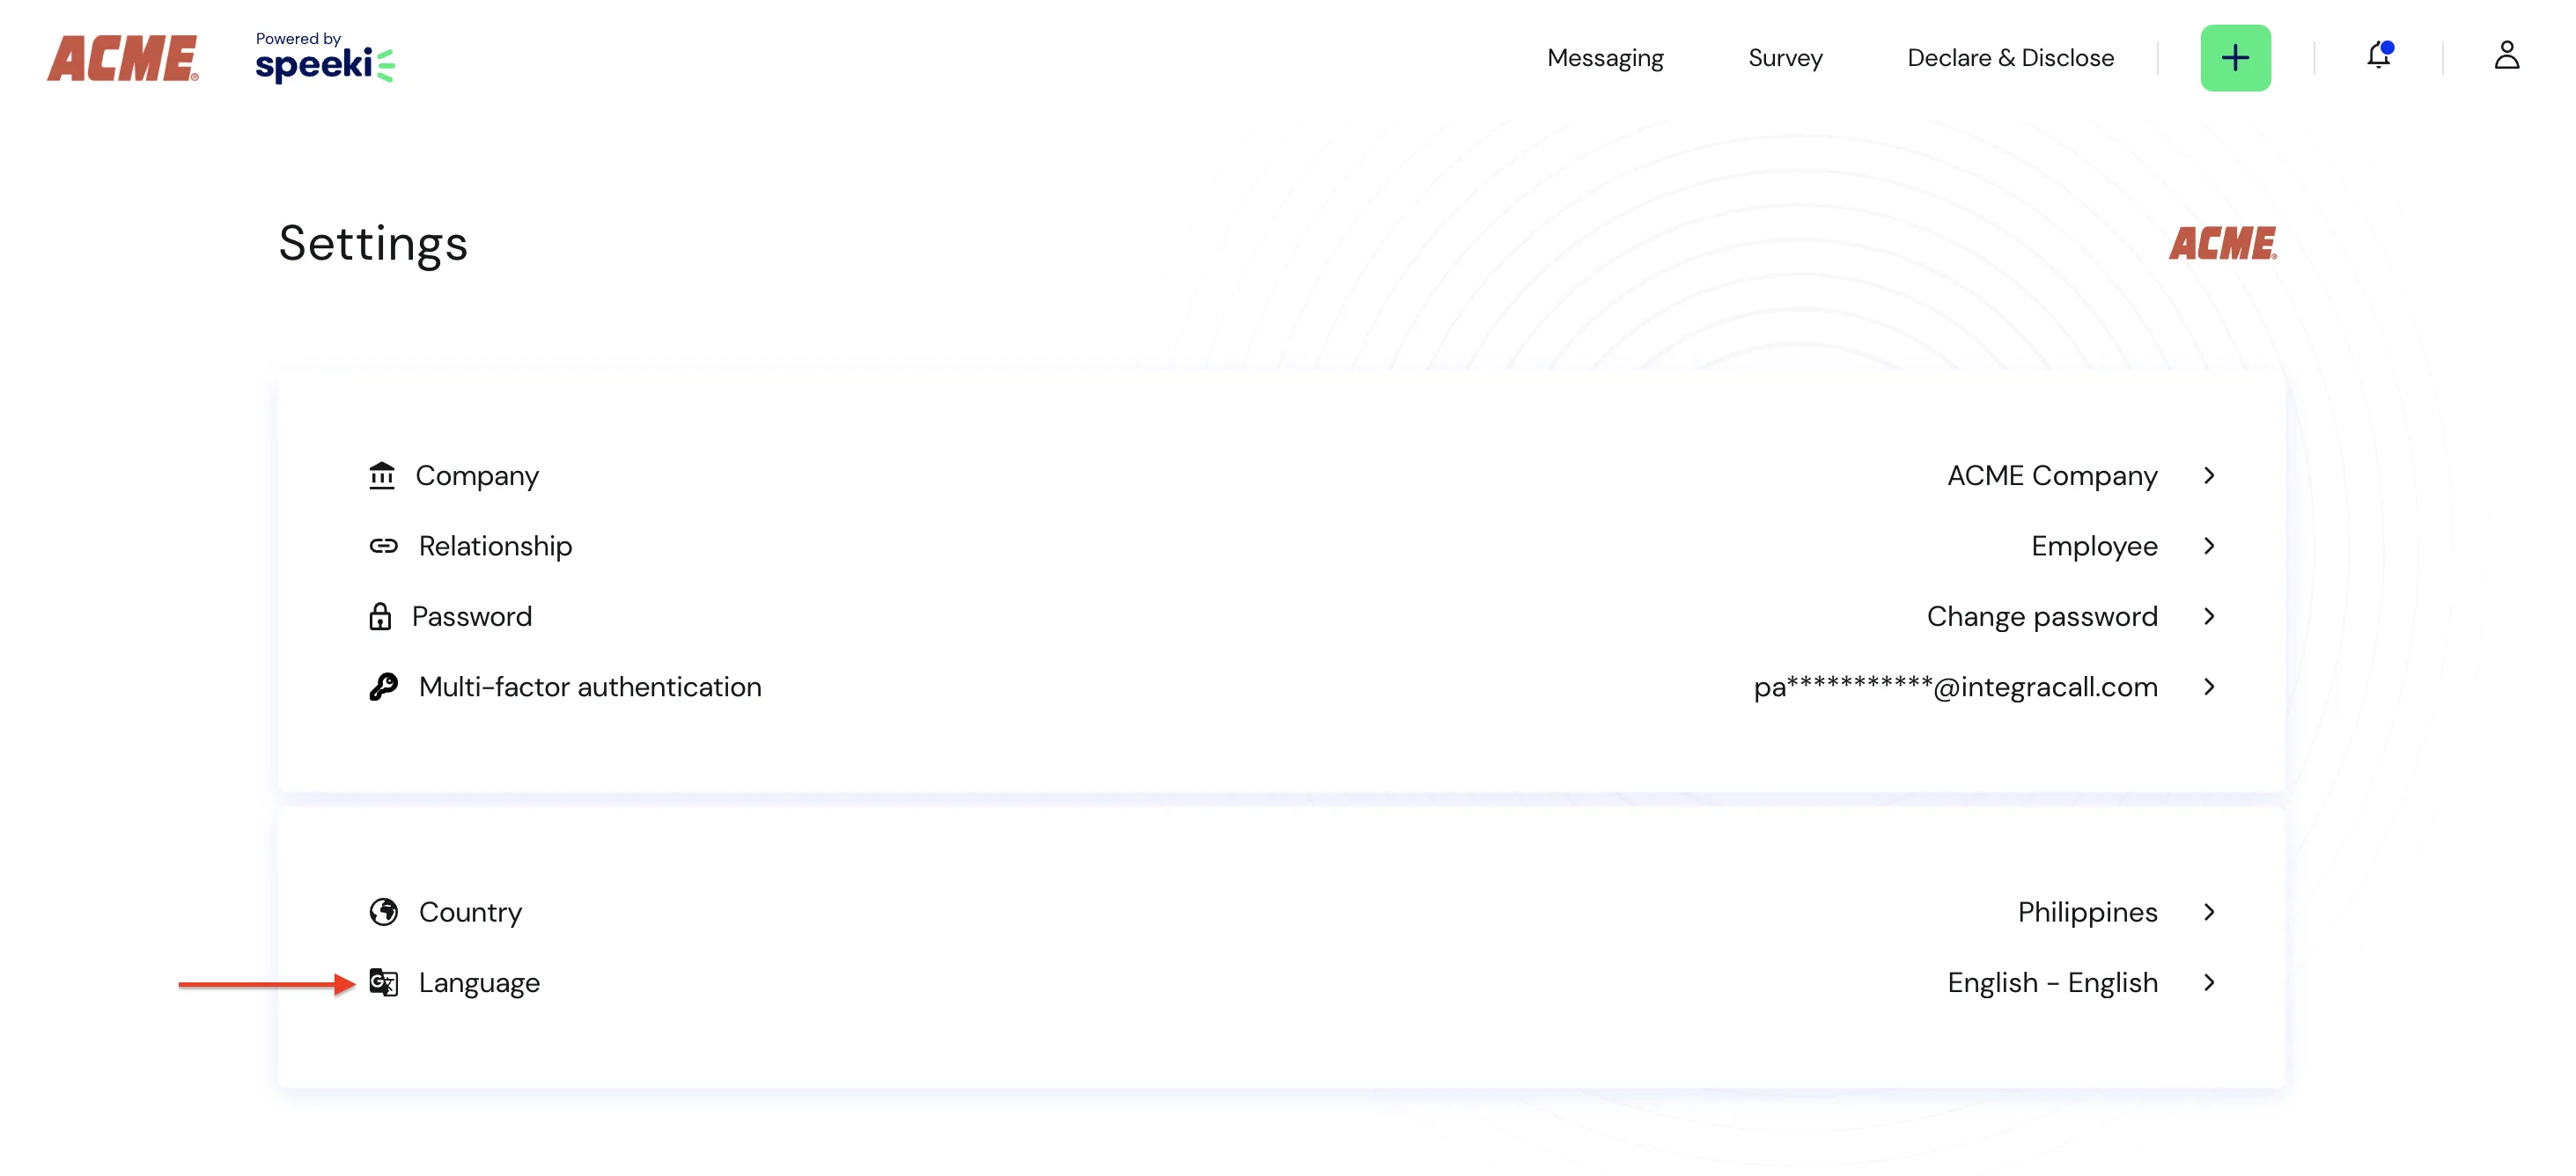Click the ACME logo beside the Settings title
The height and width of the screenshot is (1176, 2576).
pos(2223,243)
